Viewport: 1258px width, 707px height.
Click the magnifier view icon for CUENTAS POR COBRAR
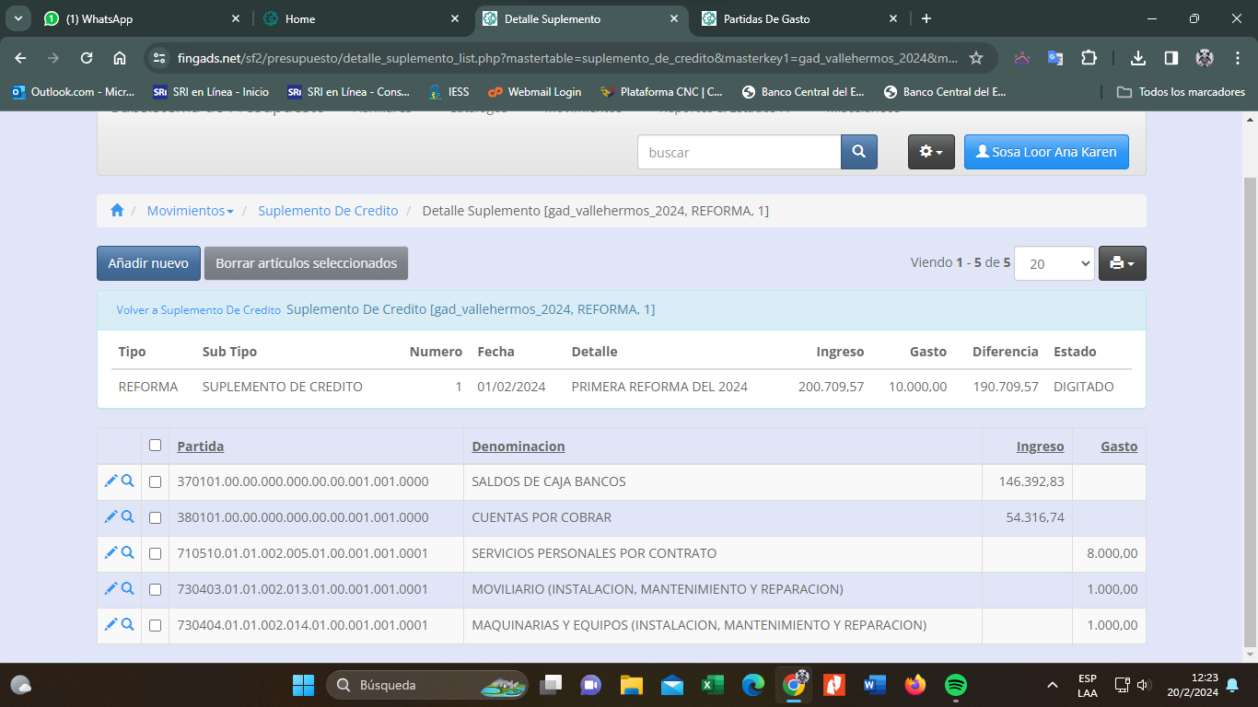pos(128,516)
